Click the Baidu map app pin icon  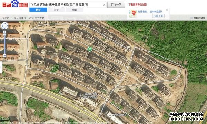(x=133, y=13)
